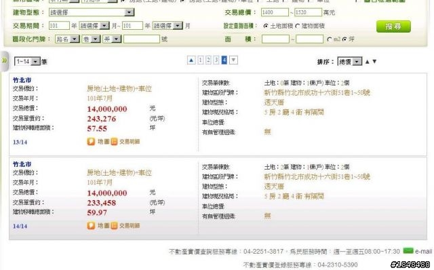434x270 pixels.
Task: Choose m2 area unit radio
Action: (330, 39)
